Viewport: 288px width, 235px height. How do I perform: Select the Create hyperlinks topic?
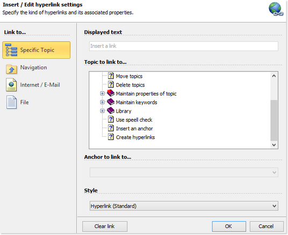135,137
